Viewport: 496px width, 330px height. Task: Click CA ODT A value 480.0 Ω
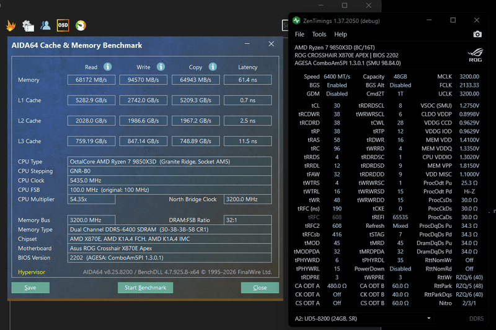tap(337, 286)
